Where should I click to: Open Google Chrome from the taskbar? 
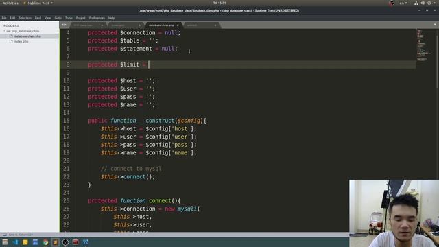(x=45, y=242)
